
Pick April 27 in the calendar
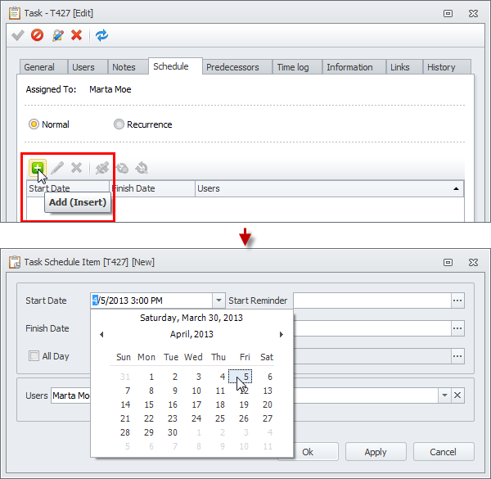[x=268, y=418]
